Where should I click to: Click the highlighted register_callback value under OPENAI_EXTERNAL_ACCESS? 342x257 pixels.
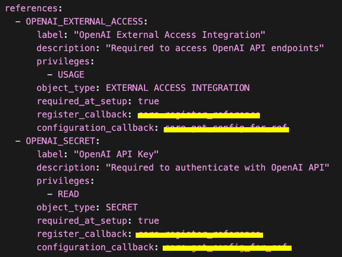199,115
